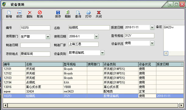The image size is (186, 110).
Task: Click the 胶带运输机 cell in selected row
Action: click(121, 96)
